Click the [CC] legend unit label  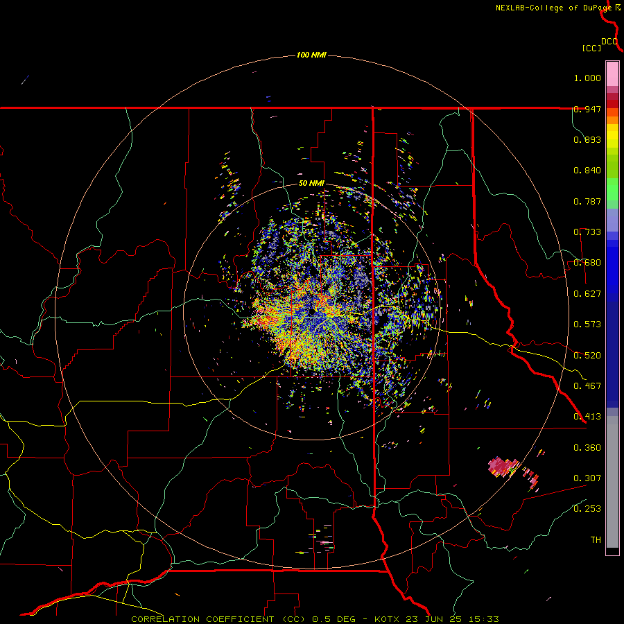tap(591, 48)
